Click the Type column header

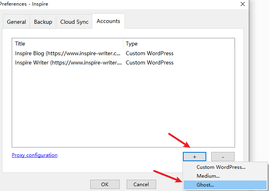point(178,44)
